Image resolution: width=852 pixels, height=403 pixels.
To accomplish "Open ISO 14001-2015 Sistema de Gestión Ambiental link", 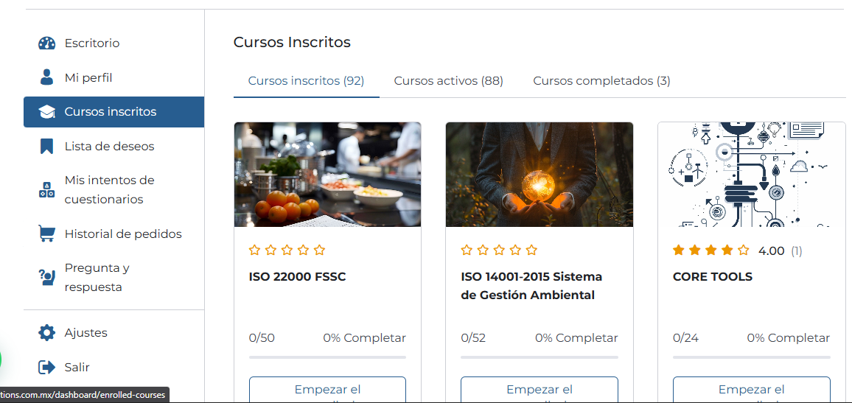I will coord(531,286).
